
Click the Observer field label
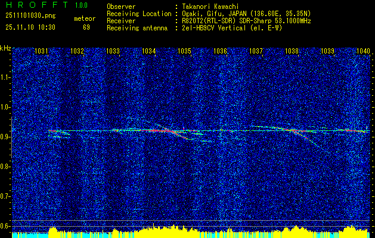point(121,7)
